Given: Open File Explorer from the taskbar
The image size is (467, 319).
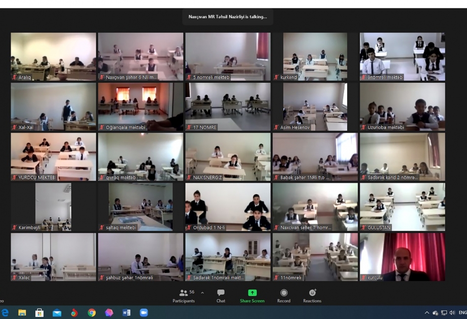Looking at the screenshot, I should 22,312.
